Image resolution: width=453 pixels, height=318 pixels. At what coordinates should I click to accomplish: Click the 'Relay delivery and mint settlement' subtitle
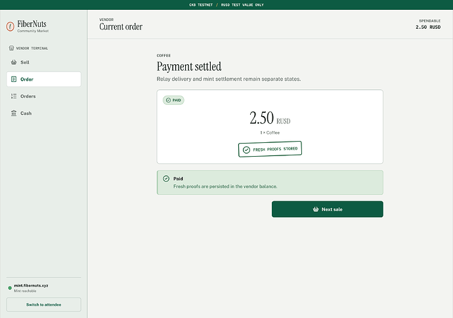coord(228,79)
